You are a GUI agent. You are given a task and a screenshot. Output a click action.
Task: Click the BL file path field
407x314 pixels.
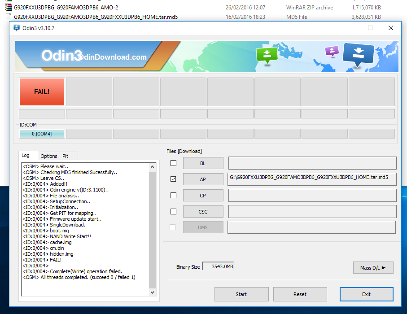(x=312, y=163)
